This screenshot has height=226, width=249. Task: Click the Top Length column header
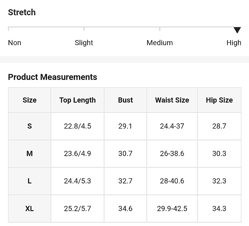(78, 100)
